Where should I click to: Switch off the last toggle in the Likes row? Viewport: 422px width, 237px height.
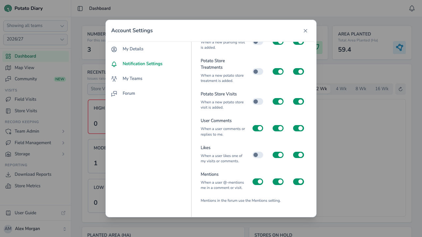[298, 155]
